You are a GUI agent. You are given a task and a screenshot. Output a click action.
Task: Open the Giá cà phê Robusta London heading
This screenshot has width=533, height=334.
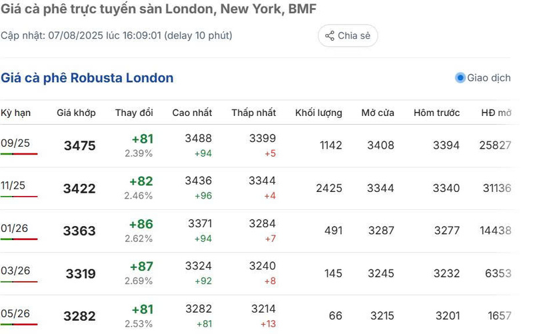point(87,78)
